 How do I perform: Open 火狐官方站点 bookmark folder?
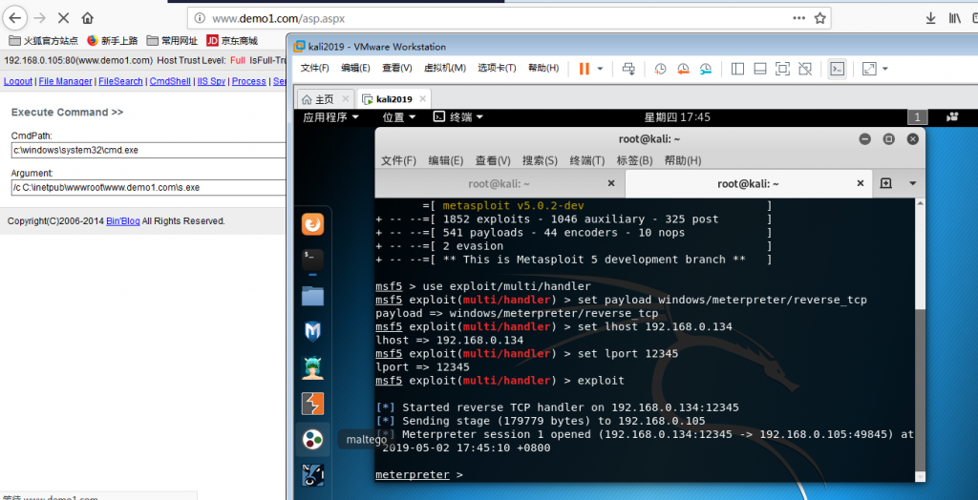44,40
